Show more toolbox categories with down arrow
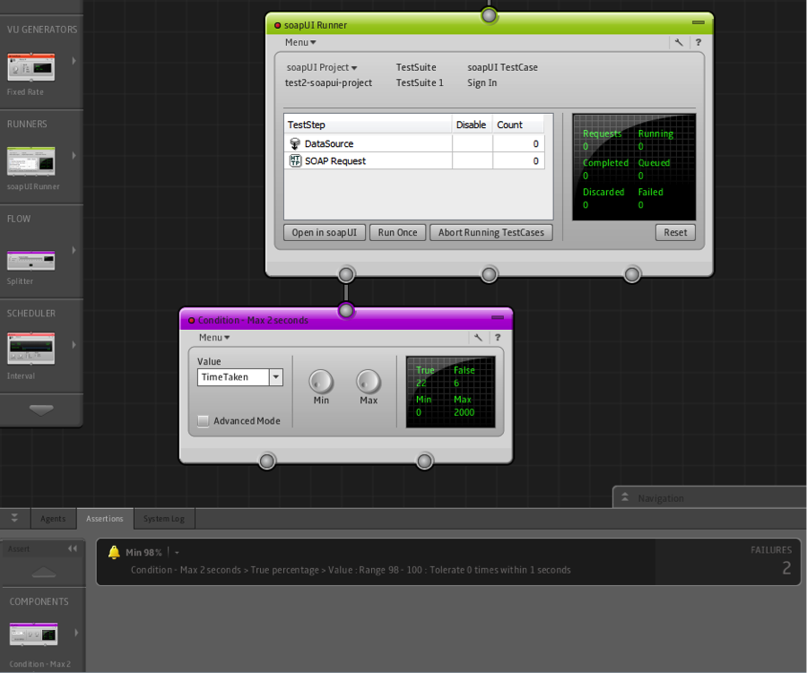Image resolution: width=807 pixels, height=673 pixels. [41, 410]
